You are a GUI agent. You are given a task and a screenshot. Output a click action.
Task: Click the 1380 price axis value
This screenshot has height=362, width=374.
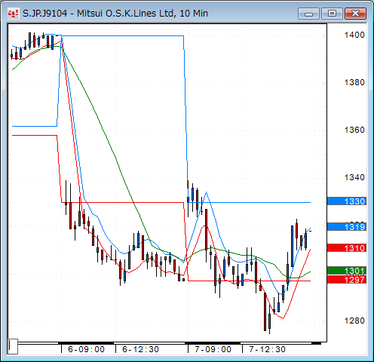pos(354,82)
